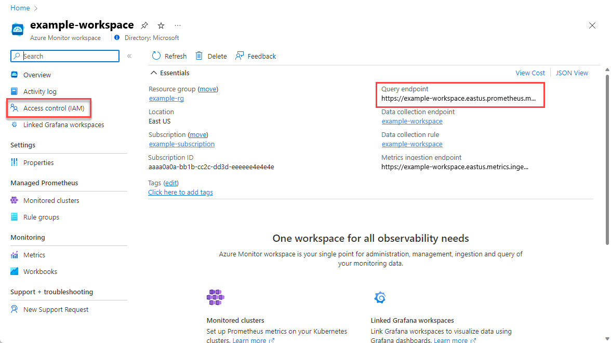Click the sidebar Monitored clusters icon

[x=15, y=200]
